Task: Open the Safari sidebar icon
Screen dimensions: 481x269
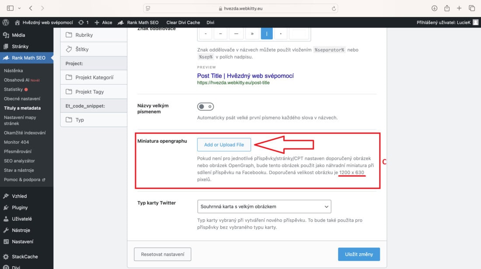Action: 10,8
